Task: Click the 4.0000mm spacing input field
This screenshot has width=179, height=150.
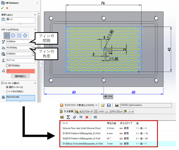Action: (19, 42)
